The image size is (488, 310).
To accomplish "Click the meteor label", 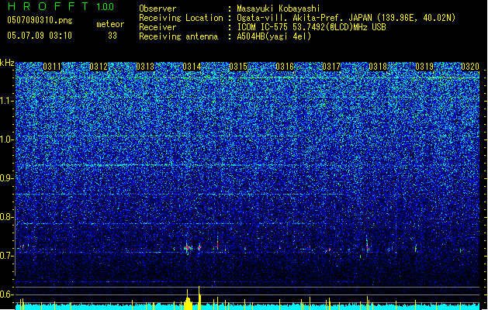I will pyautogui.click(x=110, y=24).
